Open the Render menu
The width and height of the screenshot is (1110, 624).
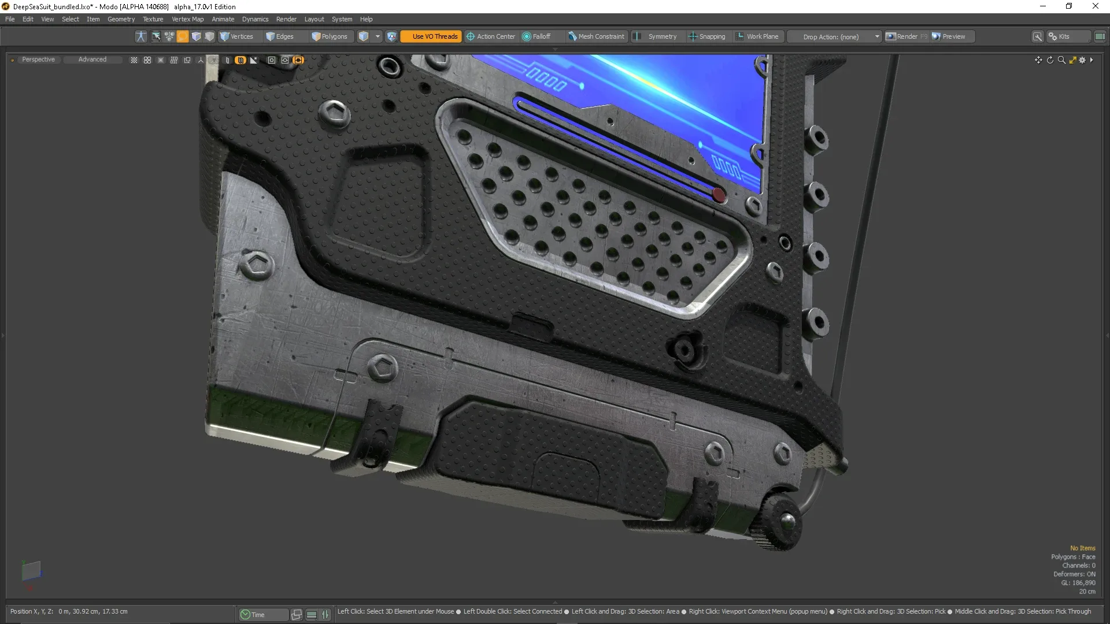[286, 19]
